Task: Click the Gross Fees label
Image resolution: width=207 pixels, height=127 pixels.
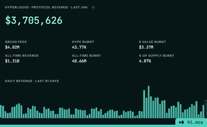Action: pyautogui.click(x=16, y=42)
